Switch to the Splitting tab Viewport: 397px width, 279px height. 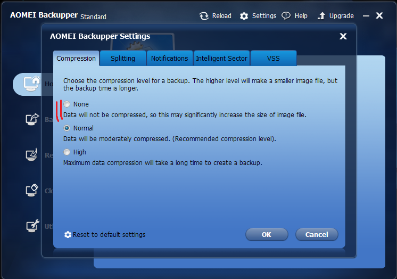pyautogui.click(x=123, y=58)
